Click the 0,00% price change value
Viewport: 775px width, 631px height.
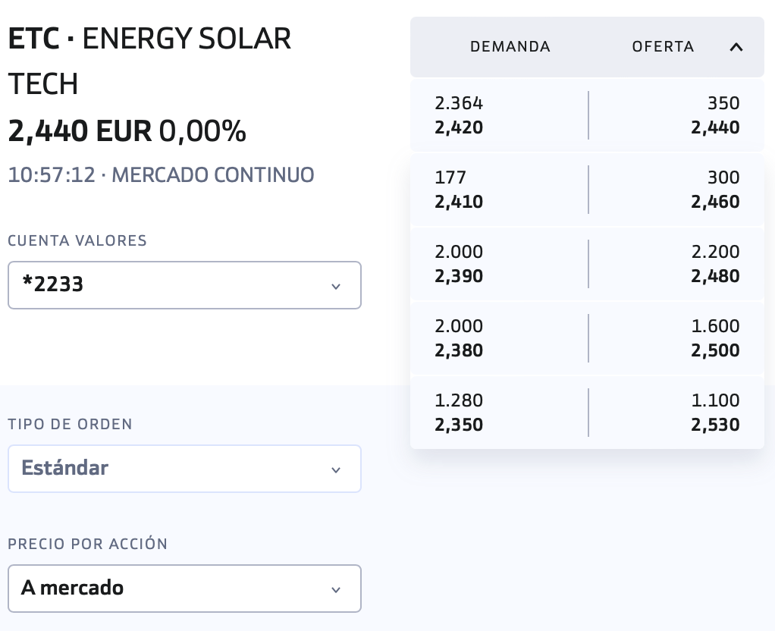[202, 132]
